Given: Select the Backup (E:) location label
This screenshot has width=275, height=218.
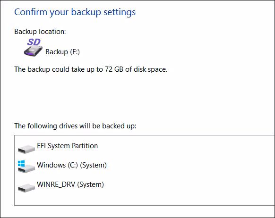Looking at the screenshot, I should (63, 52).
